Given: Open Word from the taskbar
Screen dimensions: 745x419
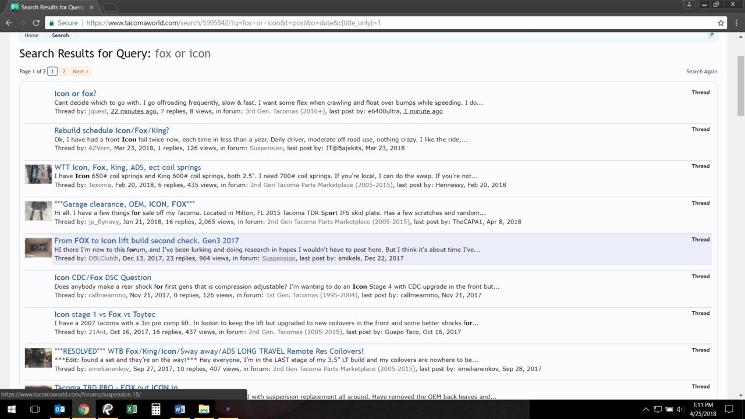Looking at the screenshot, I should 179,409.
